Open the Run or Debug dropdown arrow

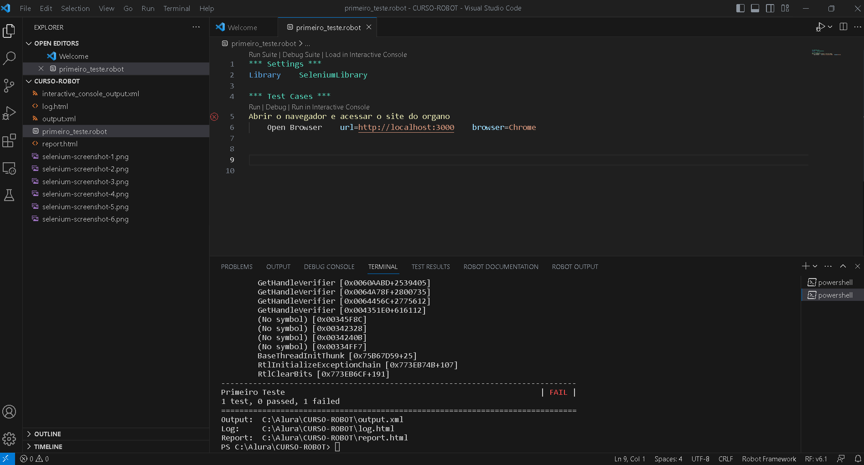(x=830, y=27)
